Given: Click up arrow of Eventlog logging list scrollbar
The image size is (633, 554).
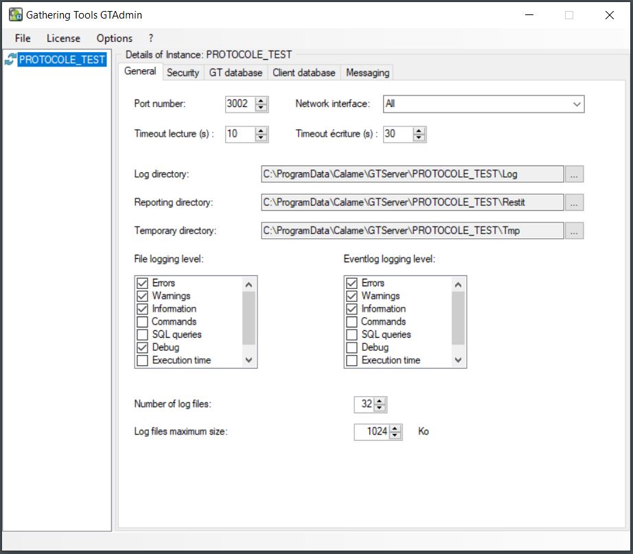Looking at the screenshot, I should [x=458, y=285].
